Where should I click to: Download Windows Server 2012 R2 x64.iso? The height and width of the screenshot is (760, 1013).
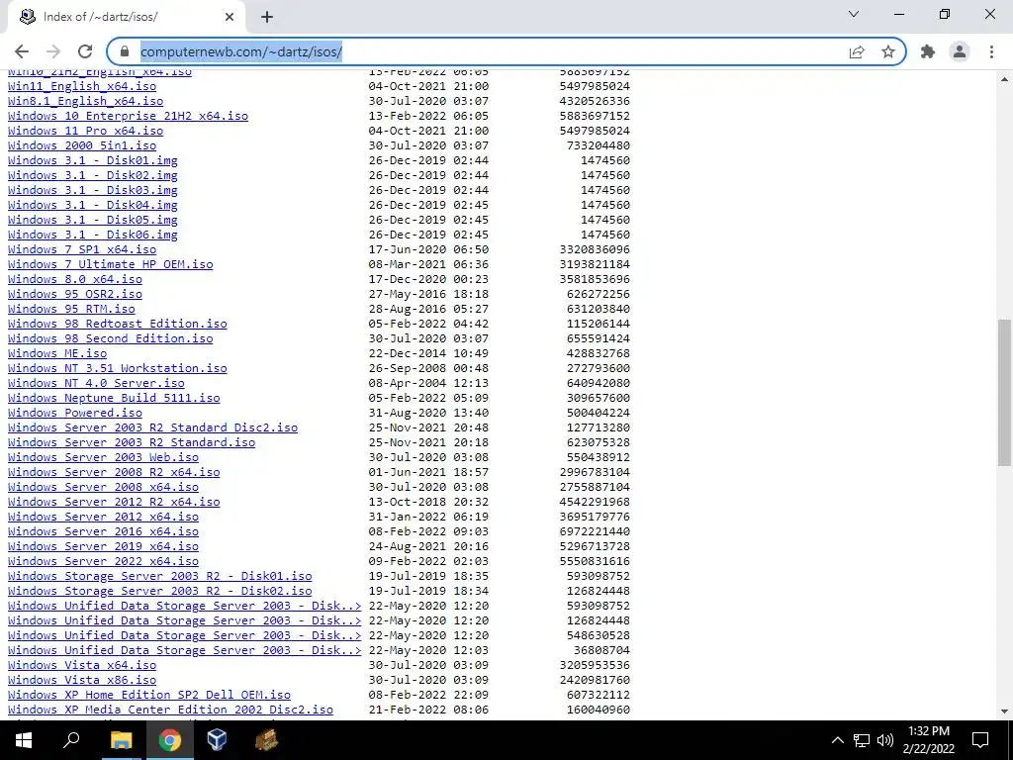click(114, 502)
